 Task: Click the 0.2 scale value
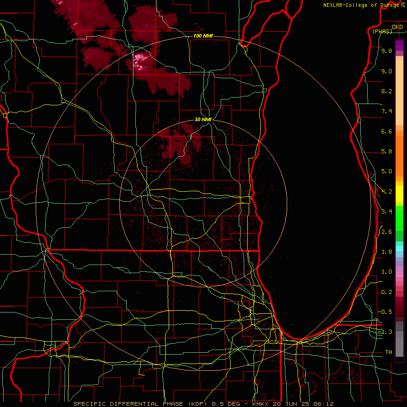click(387, 292)
